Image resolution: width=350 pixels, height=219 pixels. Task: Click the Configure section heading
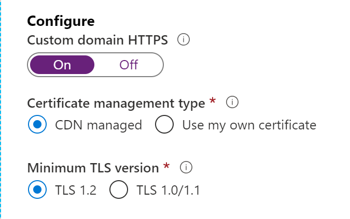(61, 21)
